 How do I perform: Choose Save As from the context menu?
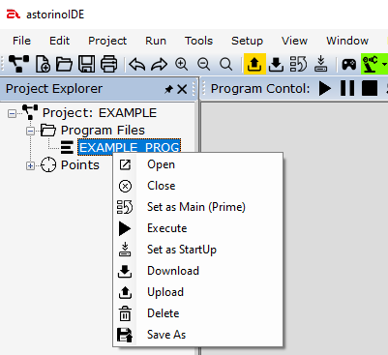click(x=197, y=335)
